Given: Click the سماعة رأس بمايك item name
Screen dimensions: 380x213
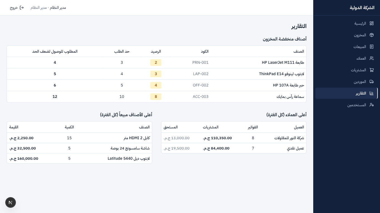Looking at the screenshot, I should [x=290, y=97].
